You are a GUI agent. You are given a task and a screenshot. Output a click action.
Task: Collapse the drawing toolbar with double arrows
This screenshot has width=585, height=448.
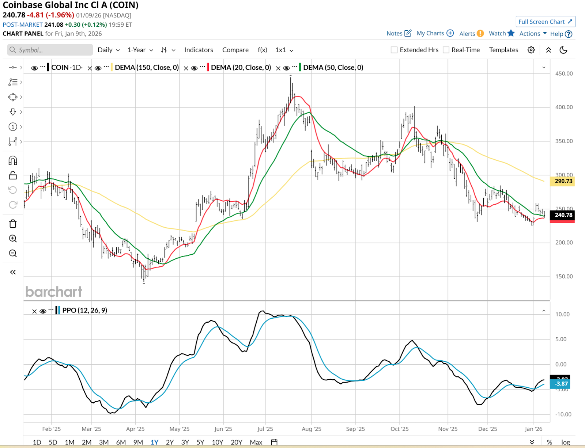[13, 272]
